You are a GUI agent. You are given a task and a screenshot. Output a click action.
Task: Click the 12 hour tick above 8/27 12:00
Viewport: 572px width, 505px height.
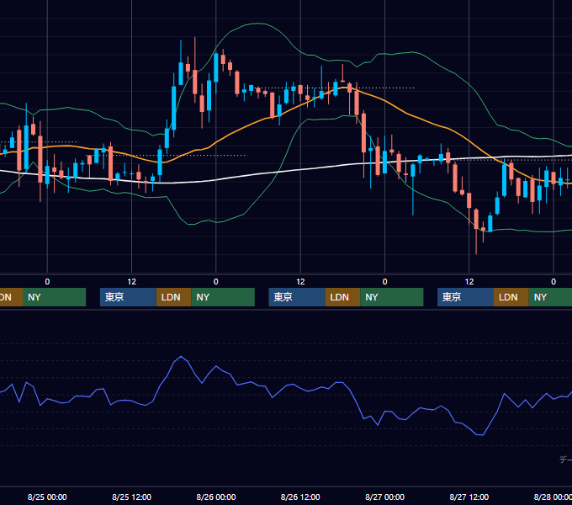(x=469, y=282)
